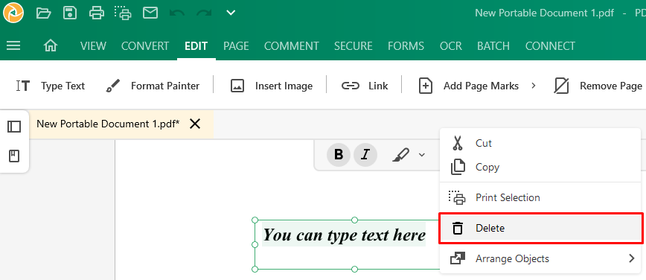Activate the Format Painter tool

click(153, 86)
